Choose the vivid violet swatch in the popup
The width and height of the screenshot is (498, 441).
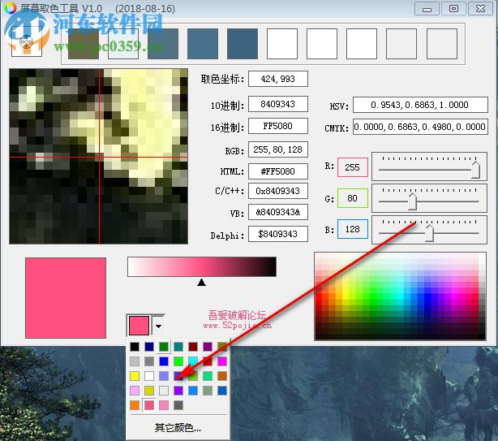click(178, 391)
